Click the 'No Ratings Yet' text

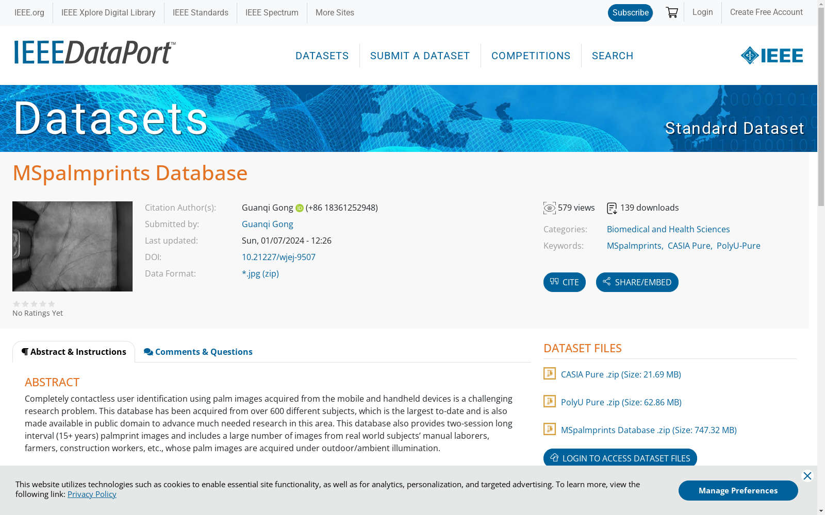coord(38,313)
